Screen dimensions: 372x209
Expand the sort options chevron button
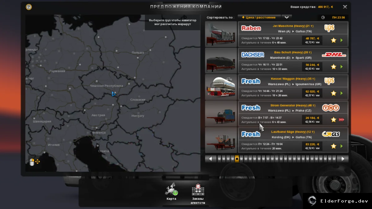click(x=287, y=18)
